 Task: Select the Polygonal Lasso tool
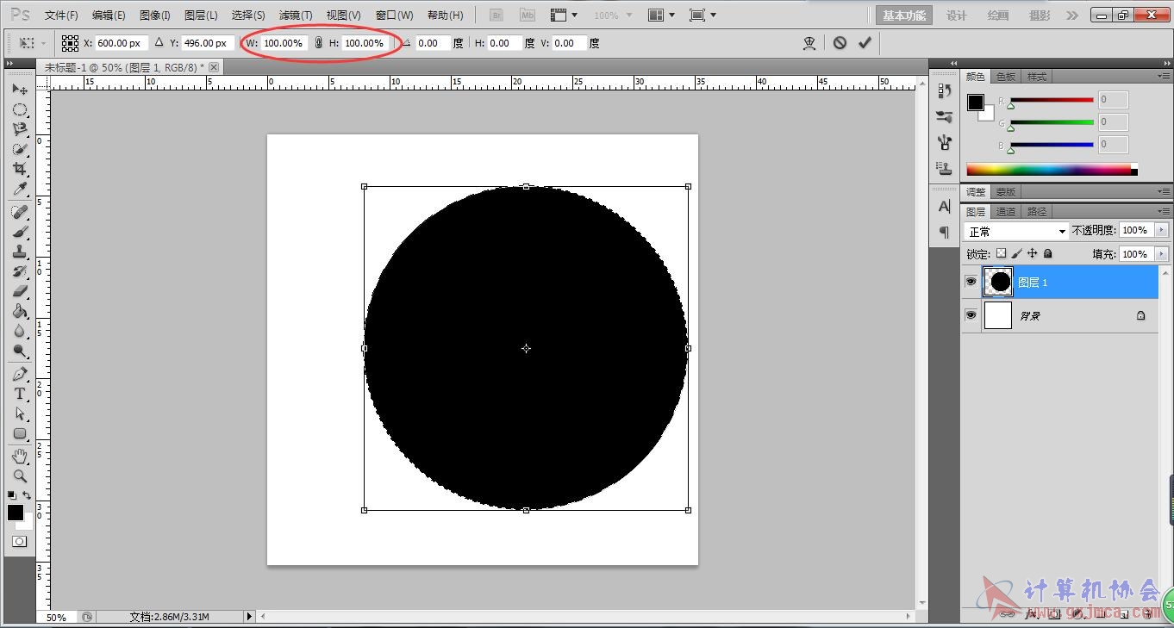click(x=19, y=129)
